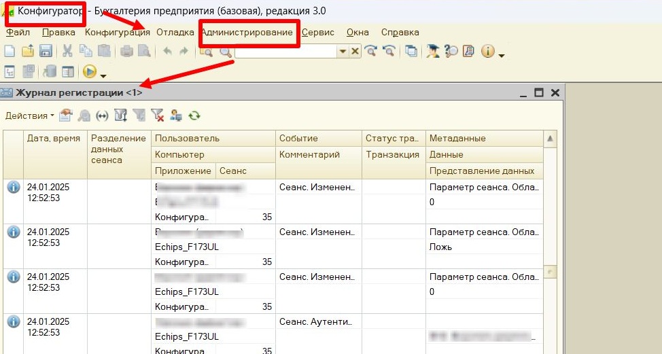This screenshot has width=662, height=354.
Task: Refresh the journal with green arrows icon
Action: [x=194, y=116]
